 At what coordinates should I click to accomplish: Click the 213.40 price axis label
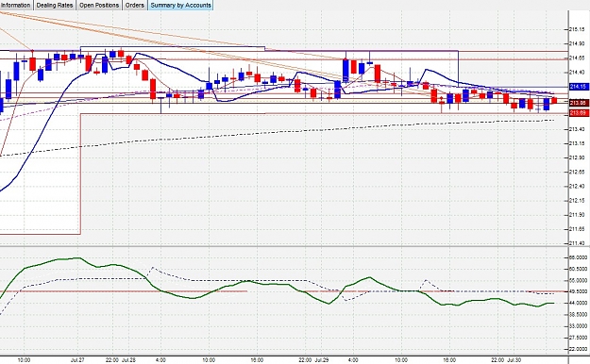click(x=578, y=129)
